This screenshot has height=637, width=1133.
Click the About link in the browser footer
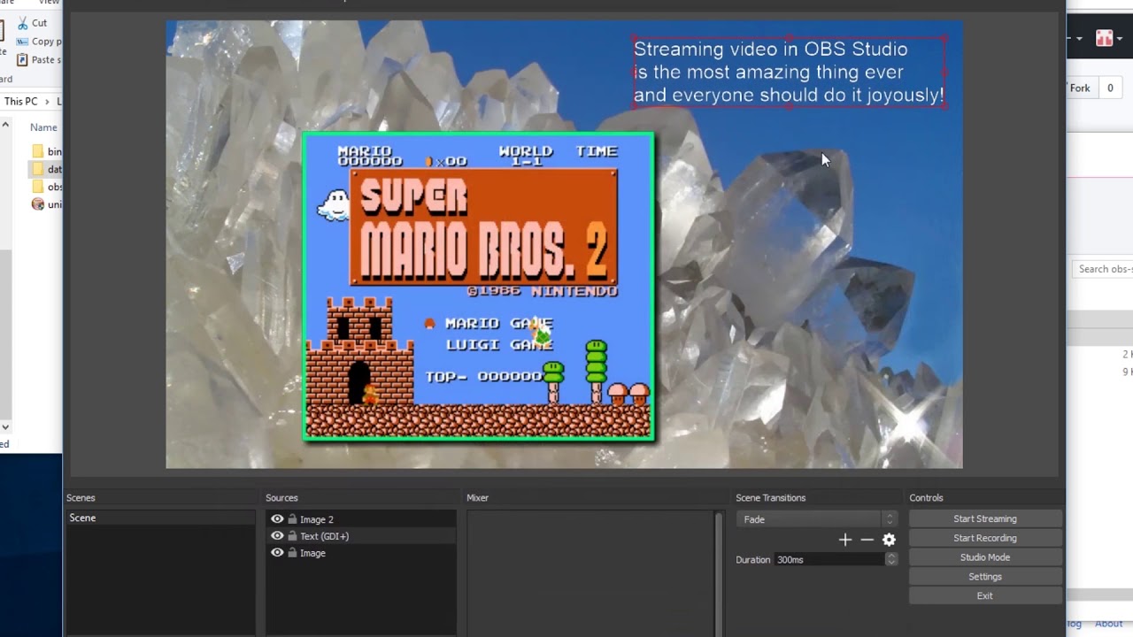pos(1108,624)
